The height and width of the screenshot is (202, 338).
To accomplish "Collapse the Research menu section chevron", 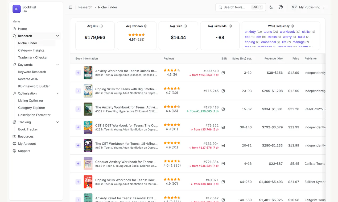I will click(57, 36).
